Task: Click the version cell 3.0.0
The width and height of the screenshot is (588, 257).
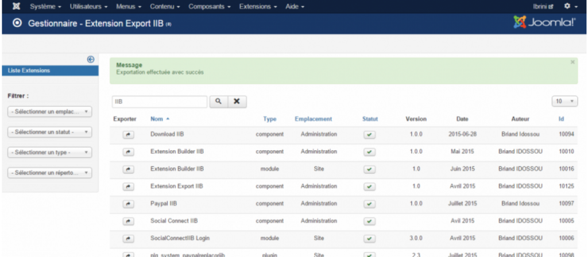Action: (x=416, y=238)
